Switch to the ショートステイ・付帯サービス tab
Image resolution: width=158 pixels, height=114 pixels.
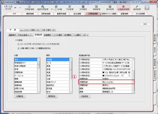point(30,30)
